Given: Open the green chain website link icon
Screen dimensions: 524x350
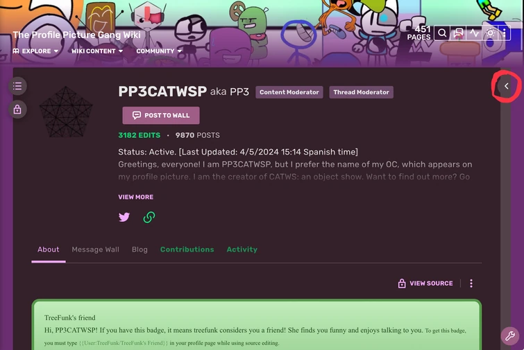Looking at the screenshot, I should [x=149, y=217].
